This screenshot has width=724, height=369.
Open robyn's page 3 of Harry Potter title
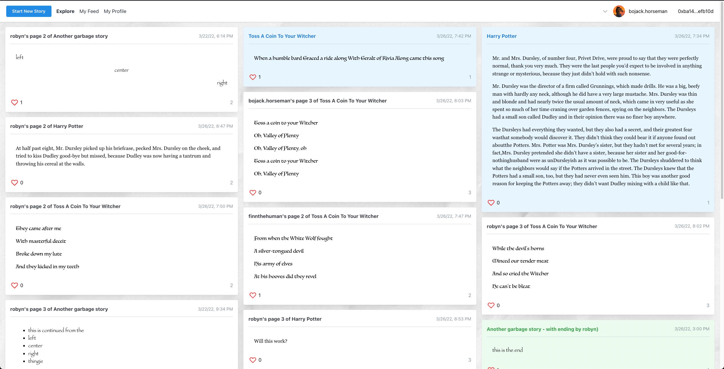click(x=285, y=319)
